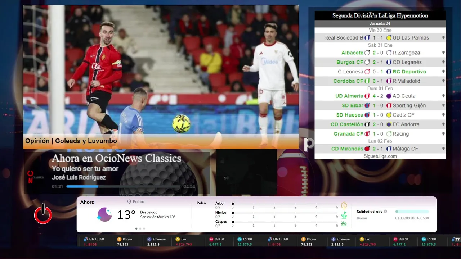The height and width of the screenshot is (259, 461).
Task: Click the CD Mirandés red crest
Action: click(x=367, y=149)
